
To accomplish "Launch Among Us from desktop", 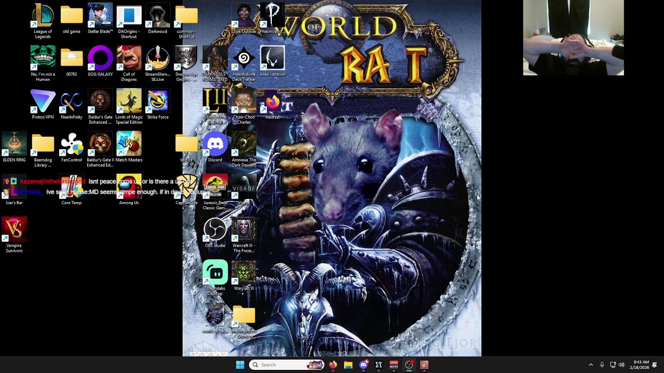I will click(x=129, y=190).
